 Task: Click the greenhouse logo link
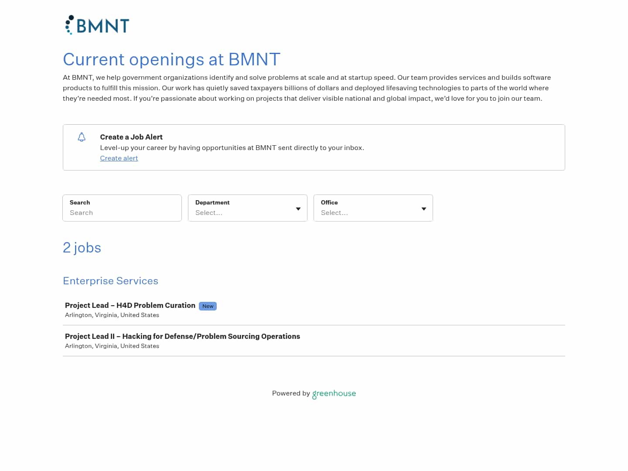click(334, 394)
